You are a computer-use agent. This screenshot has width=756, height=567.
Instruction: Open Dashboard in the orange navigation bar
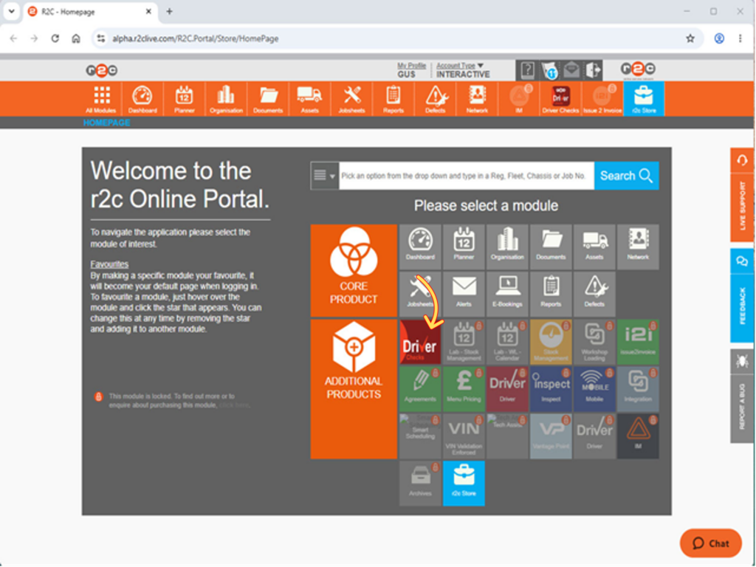pyautogui.click(x=142, y=99)
